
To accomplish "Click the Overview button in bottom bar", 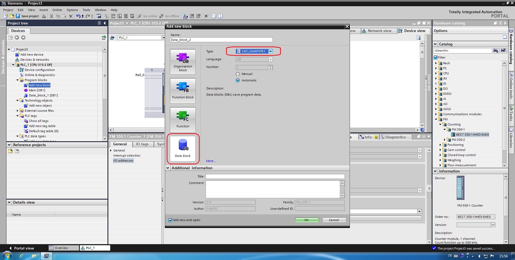I will tap(64, 248).
